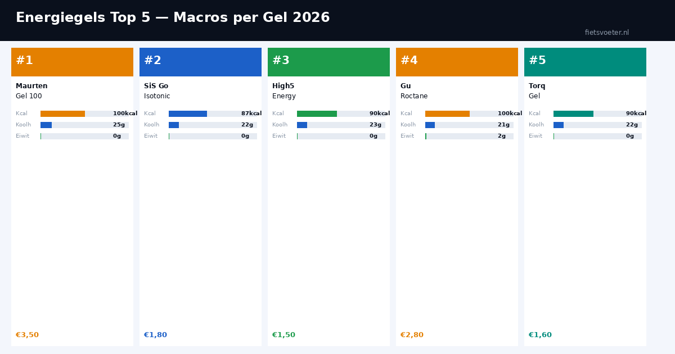Click the €1,50 price of High5
The image size is (675, 354).
[283, 335]
